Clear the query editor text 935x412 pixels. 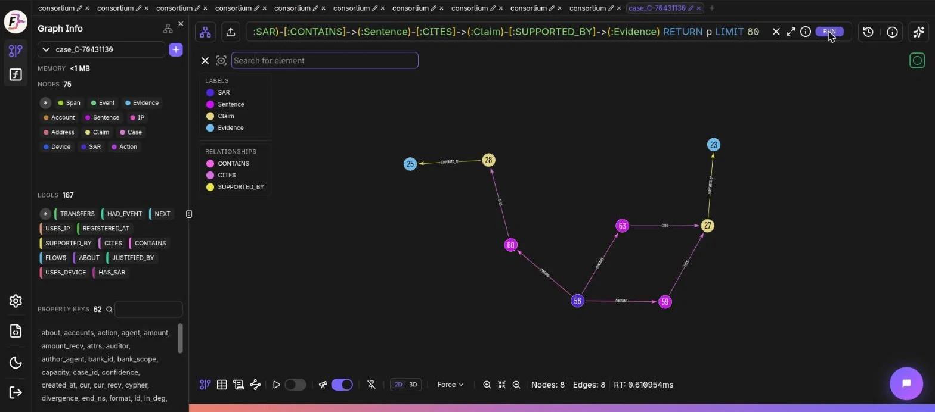(776, 32)
